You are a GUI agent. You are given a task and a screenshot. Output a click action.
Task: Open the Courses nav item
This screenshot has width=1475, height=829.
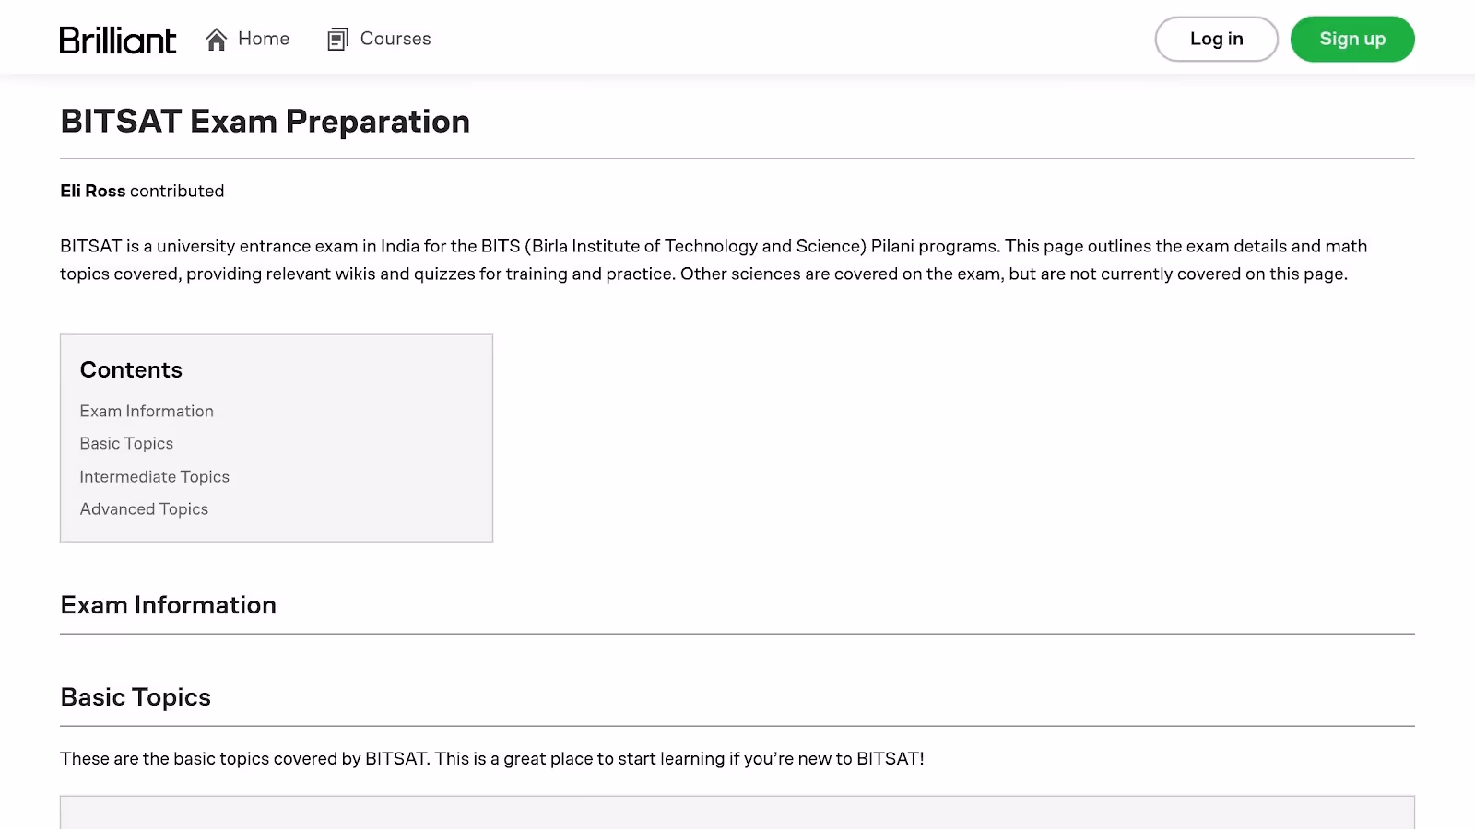(x=379, y=39)
